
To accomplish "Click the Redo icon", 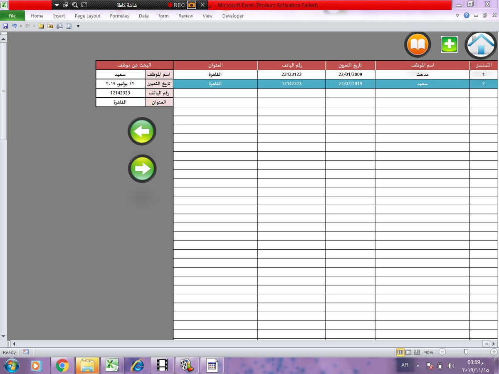I will pyautogui.click(x=28, y=26).
